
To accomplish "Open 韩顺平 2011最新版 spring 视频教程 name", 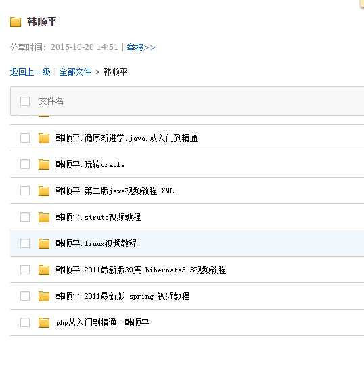I will pyautogui.click(x=122, y=296).
